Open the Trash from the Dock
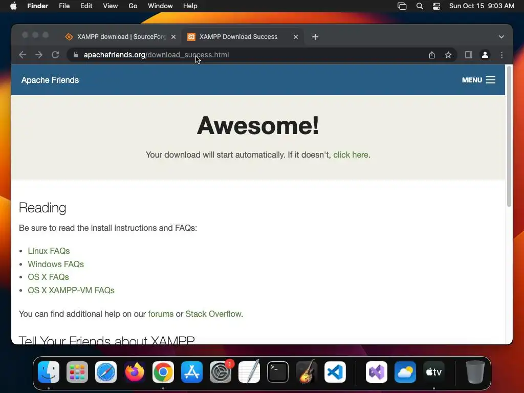 475,372
